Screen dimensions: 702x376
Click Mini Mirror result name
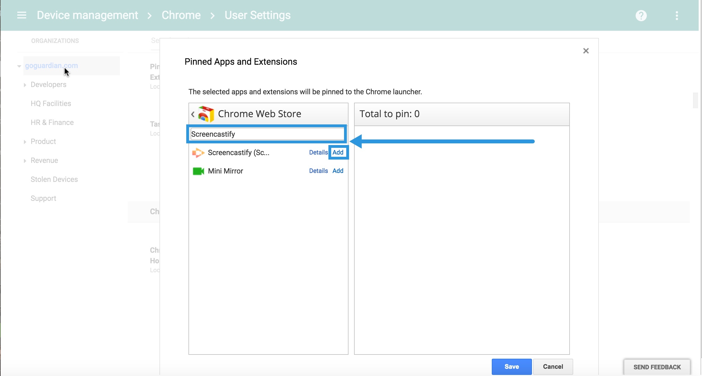point(225,171)
